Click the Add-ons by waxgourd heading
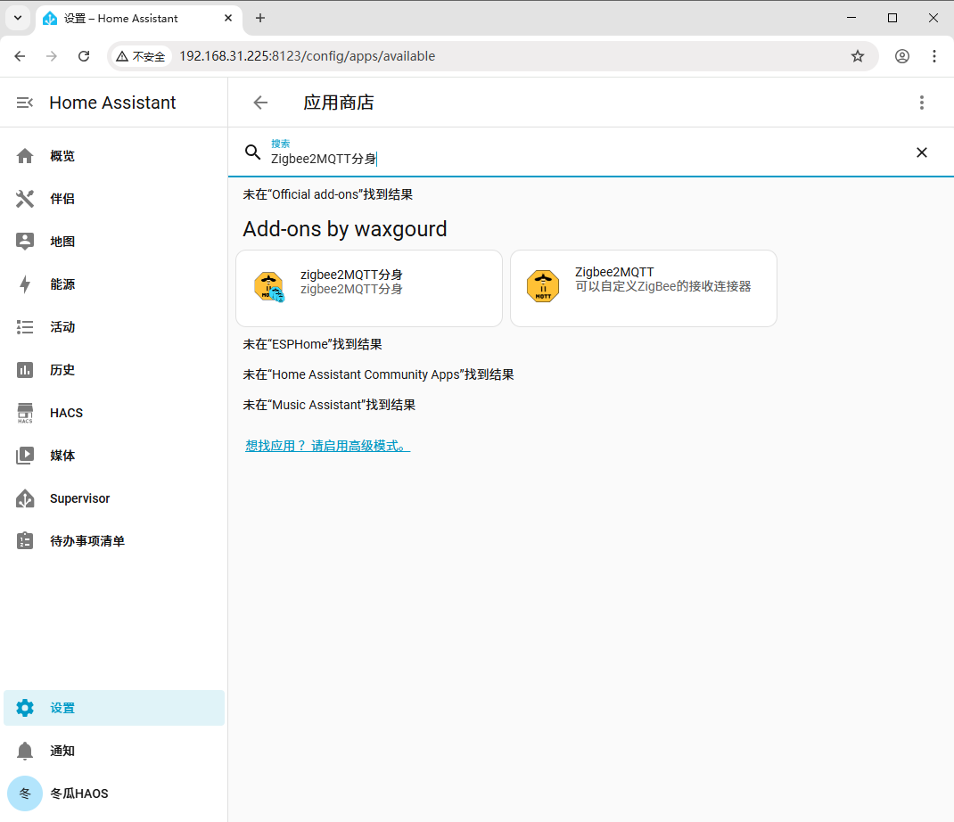The image size is (954, 822). pos(345,229)
